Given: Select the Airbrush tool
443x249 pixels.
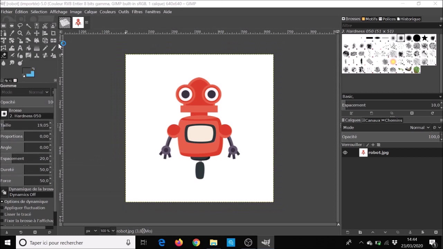Looking at the screenshot, I should (12, 55).
